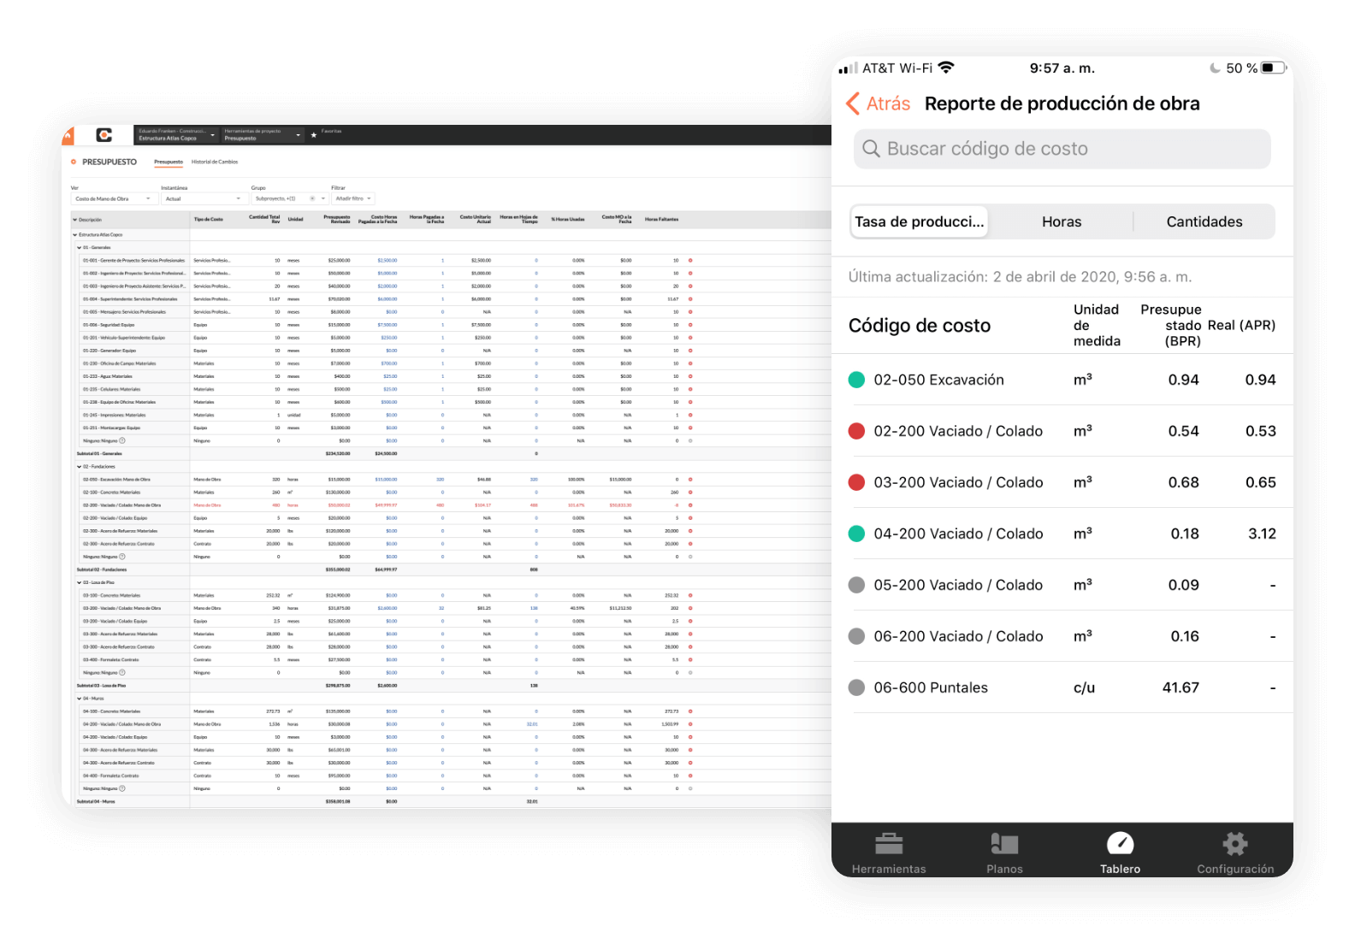Click the Código de costo column heading
The width and height of the screenshot is (1355, 944).
pos(920,326)
